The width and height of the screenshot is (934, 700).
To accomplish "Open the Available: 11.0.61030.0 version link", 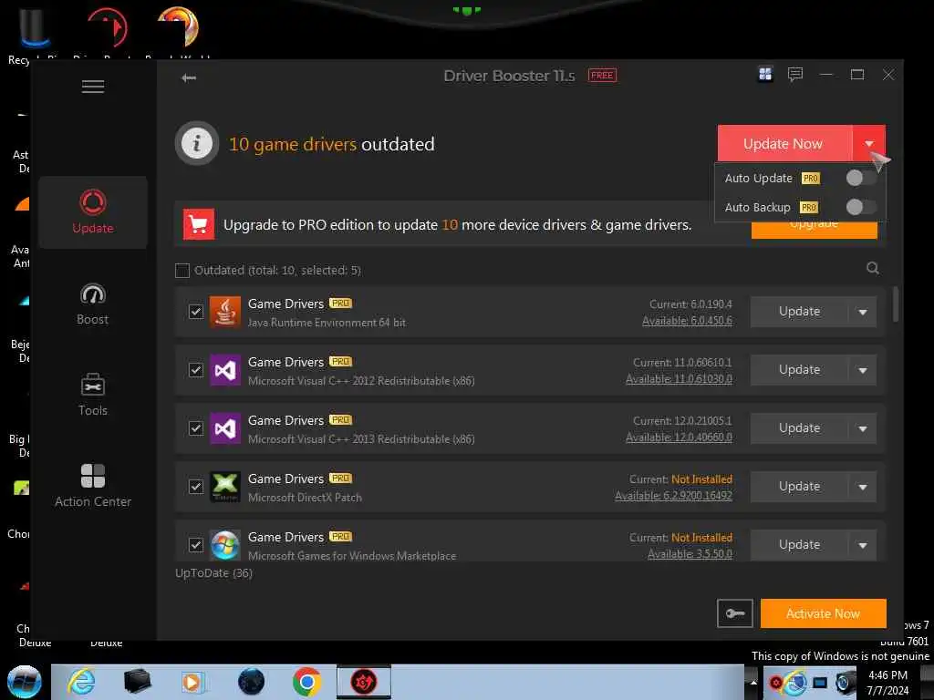I will coord(679,379).
